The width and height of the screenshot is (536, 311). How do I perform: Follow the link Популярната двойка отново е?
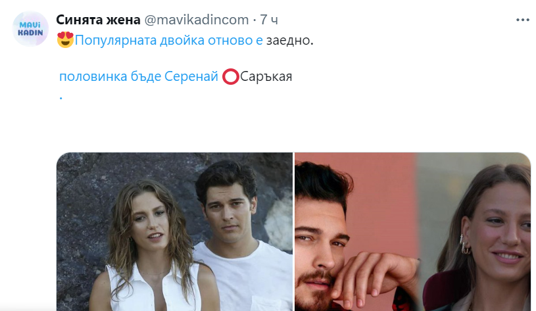click(169, 40)
